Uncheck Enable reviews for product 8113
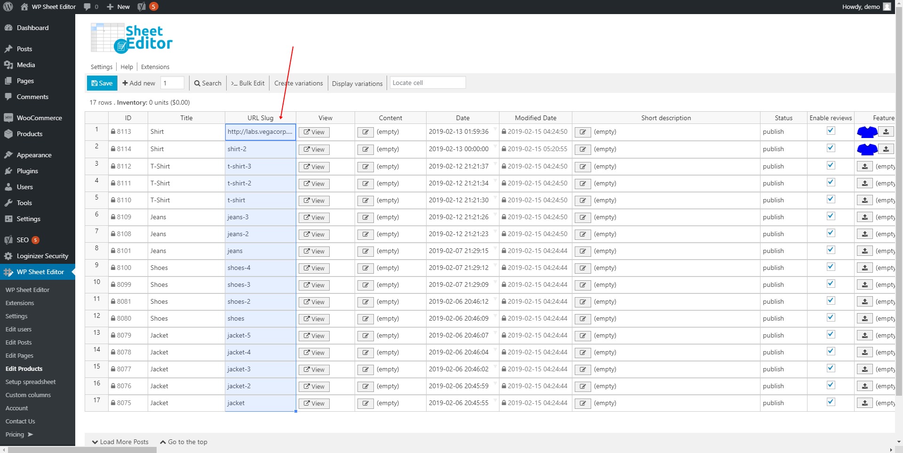Image resolution: width=903 pixels, height=453 pixels. [x=831, y=131]
